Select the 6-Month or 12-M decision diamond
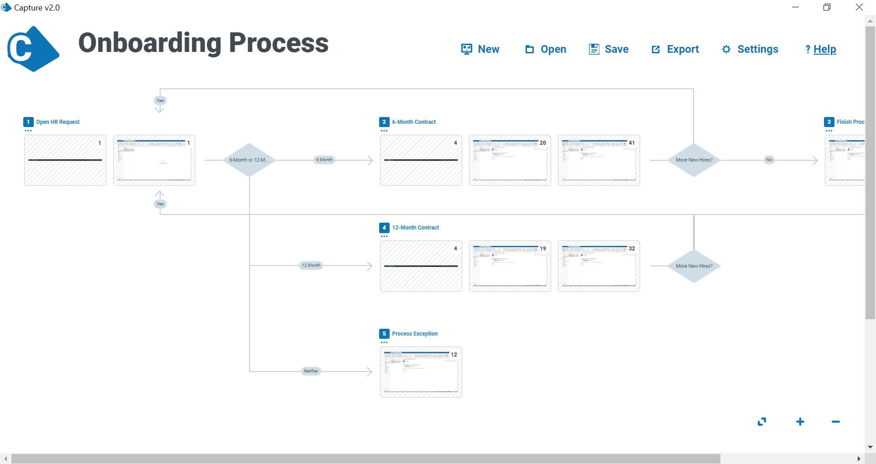 249,160
